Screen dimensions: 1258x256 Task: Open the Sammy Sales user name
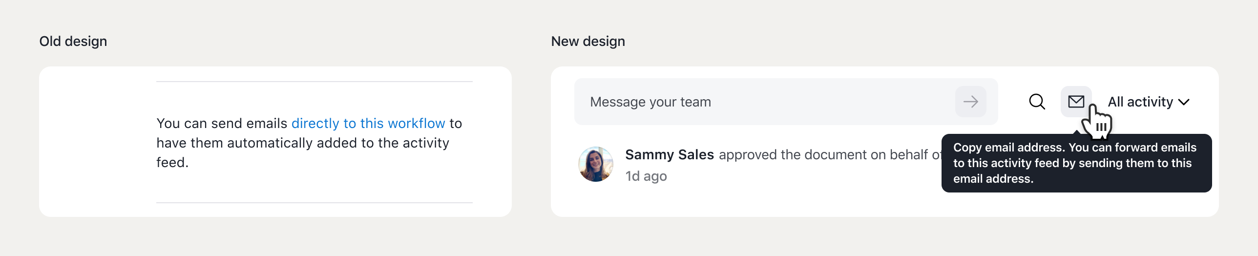pyautogui.click(x=670, y=154)
